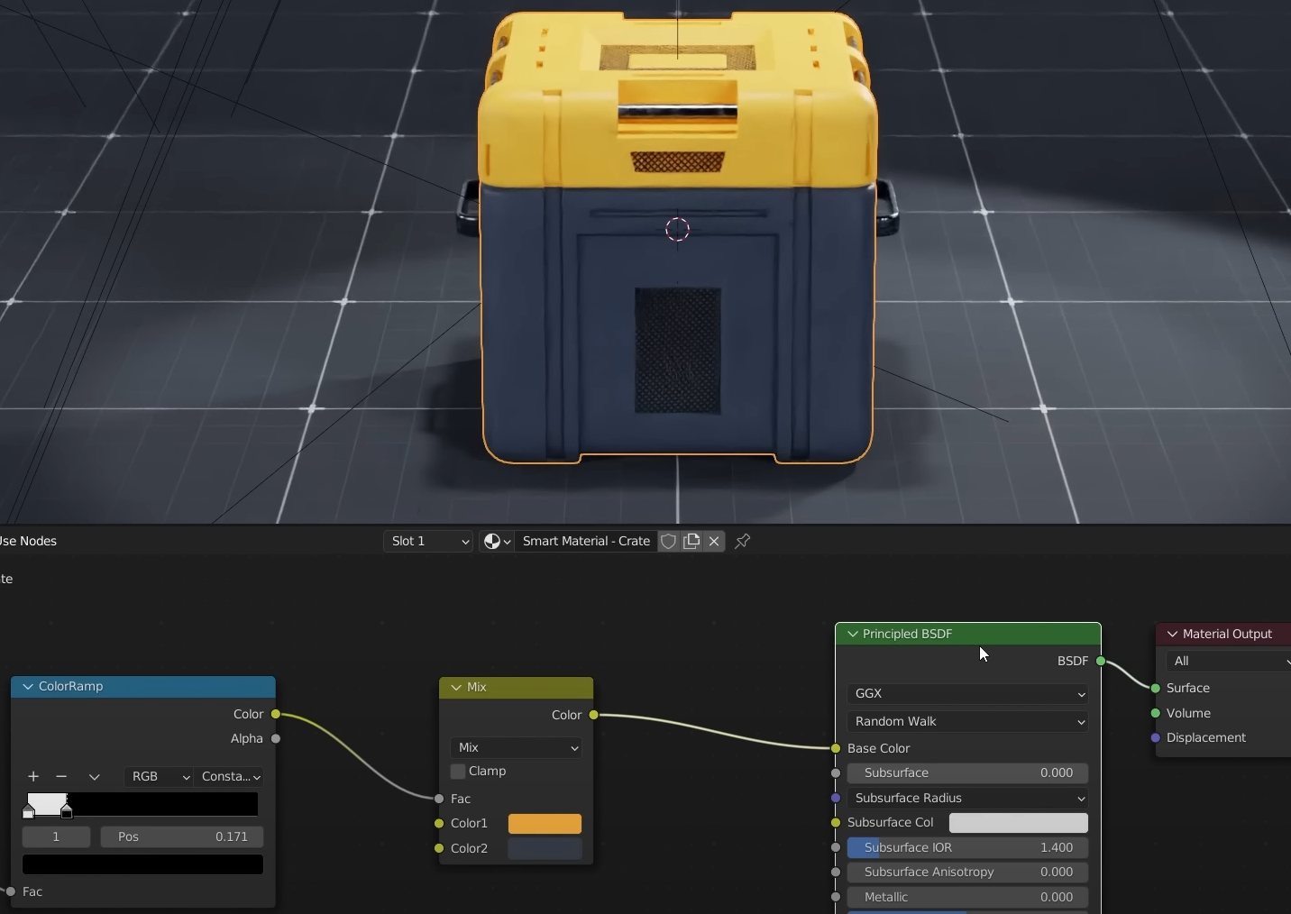This screenshot has width=1291, height=914.
Task: Add a new stop to the ColorRamp
Action: coord(33,776)
